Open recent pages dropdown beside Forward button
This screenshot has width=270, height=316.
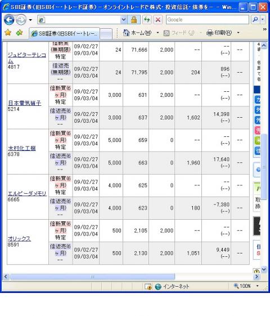pos(30,20)
